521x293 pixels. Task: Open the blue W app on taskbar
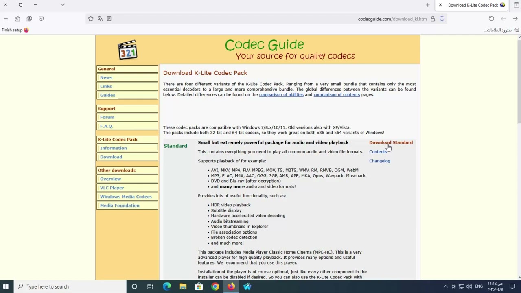[x=247, y=286]
